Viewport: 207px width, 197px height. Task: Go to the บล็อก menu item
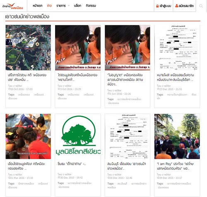pos(77,6)
